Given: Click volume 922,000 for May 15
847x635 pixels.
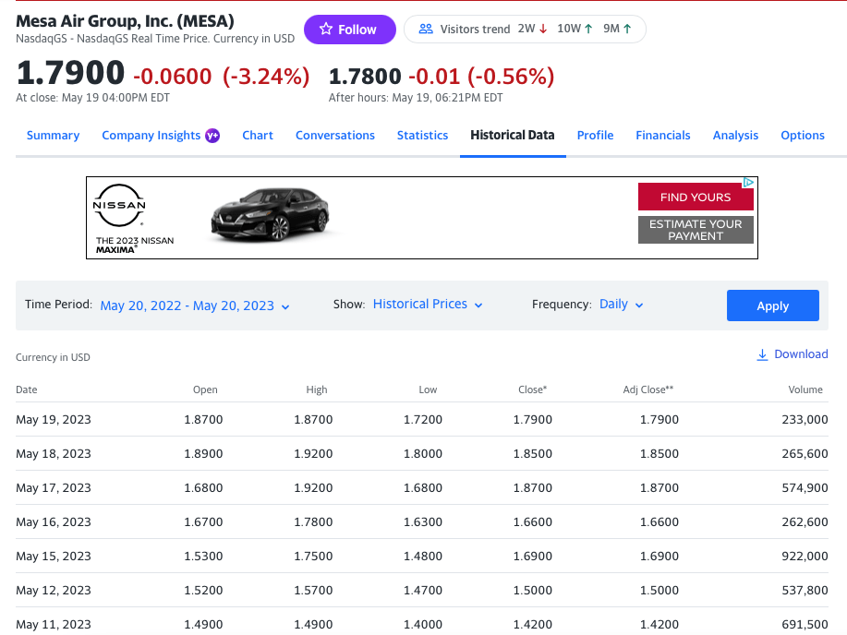Looking at the screenshot, I should [x=805, y=557].
